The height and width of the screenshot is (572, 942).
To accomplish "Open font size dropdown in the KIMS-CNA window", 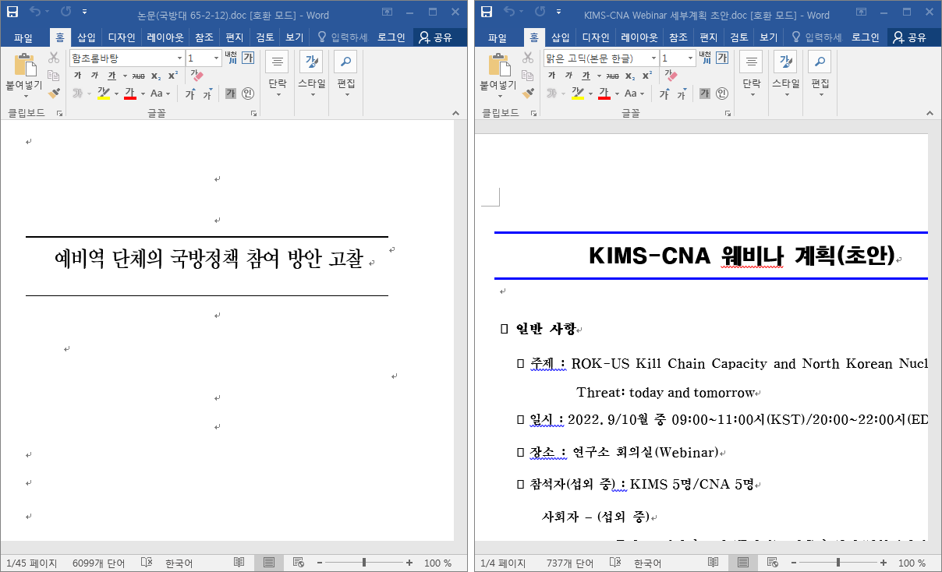I will click(x=690, y=58).
